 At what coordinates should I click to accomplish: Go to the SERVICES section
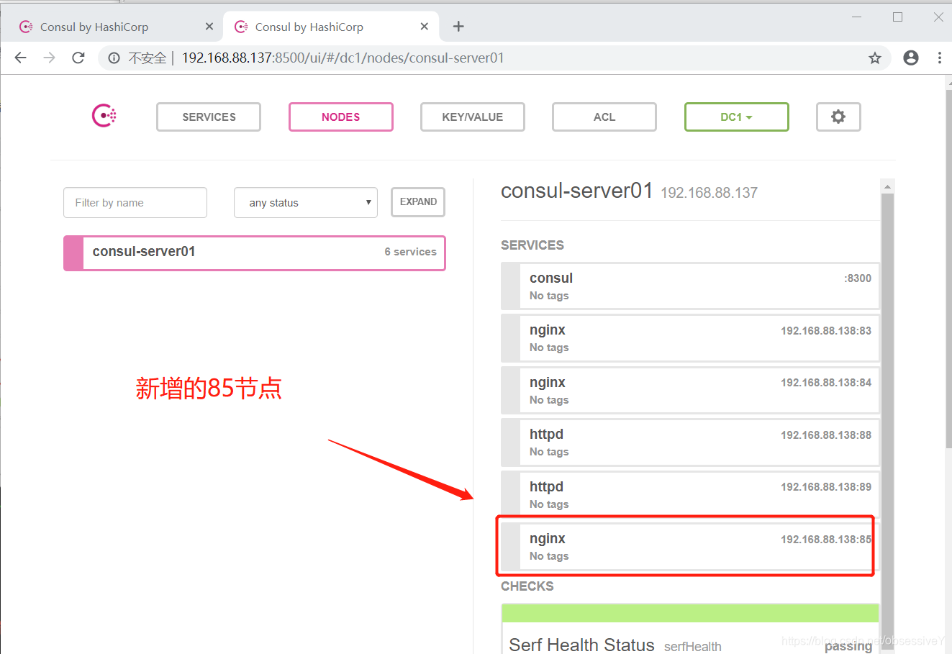click(x=209, y=117)
